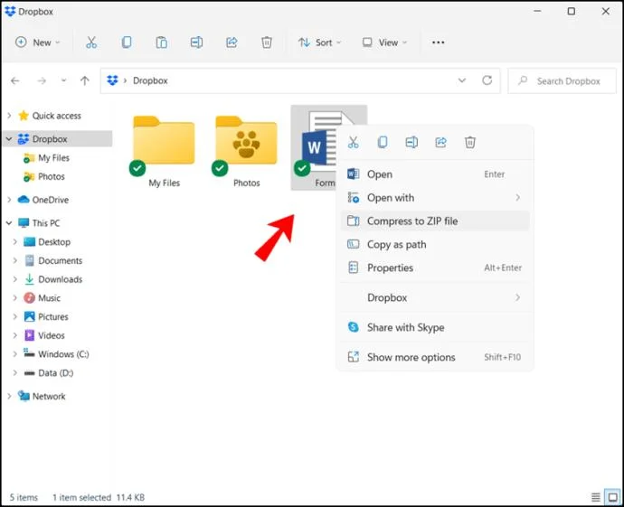Open the View dropdown
624x507 pixels.
coord(384,42)
